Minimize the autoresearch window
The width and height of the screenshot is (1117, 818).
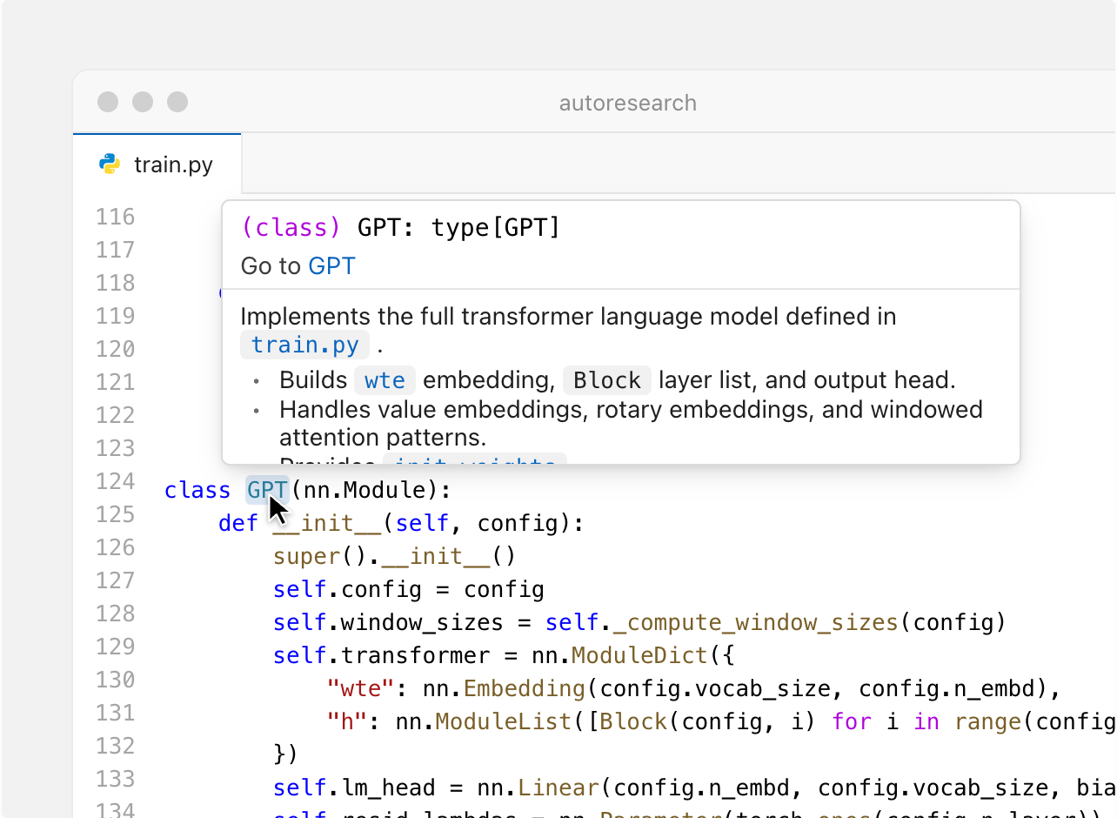143,102
